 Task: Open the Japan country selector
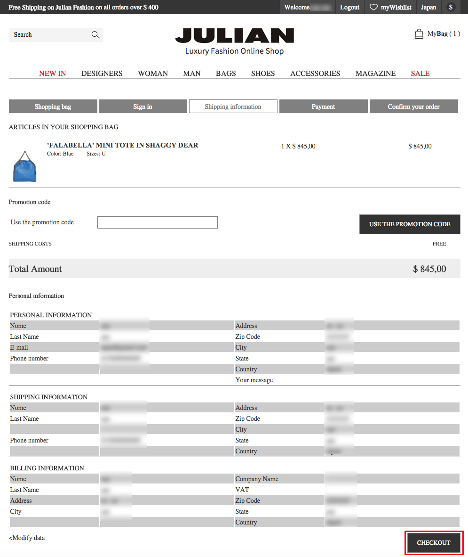428,7
